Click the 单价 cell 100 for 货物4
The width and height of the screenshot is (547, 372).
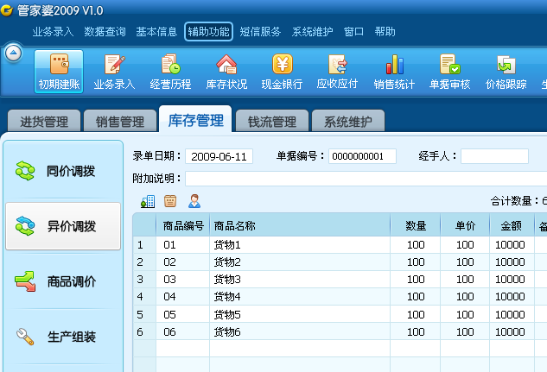[x=465, y=297]
